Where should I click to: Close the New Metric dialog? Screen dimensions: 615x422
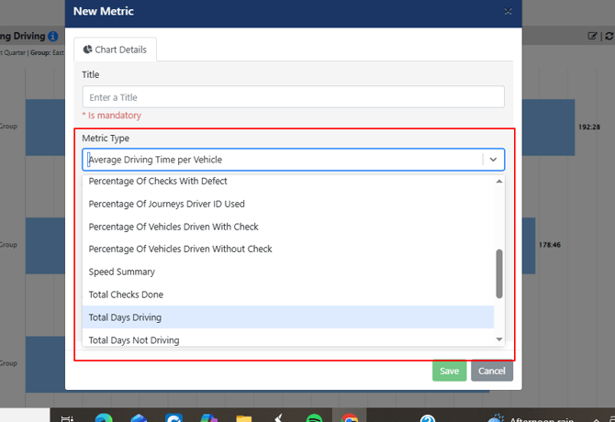coord(508,11)
